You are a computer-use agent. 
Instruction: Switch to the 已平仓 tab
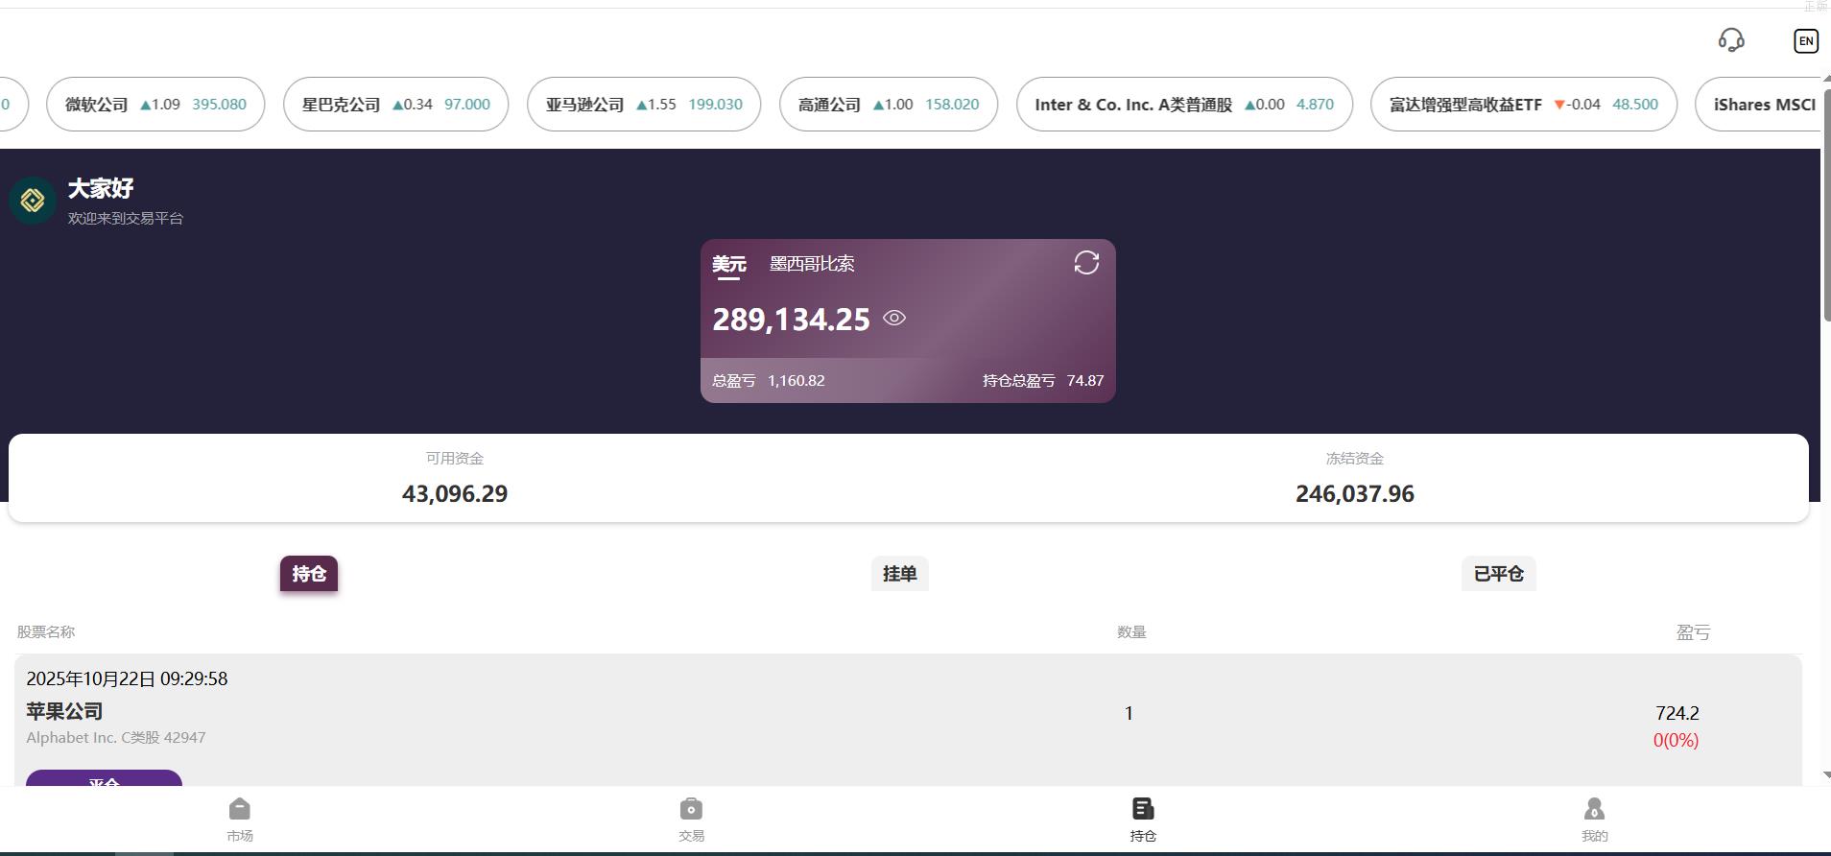pos(1498,574)
